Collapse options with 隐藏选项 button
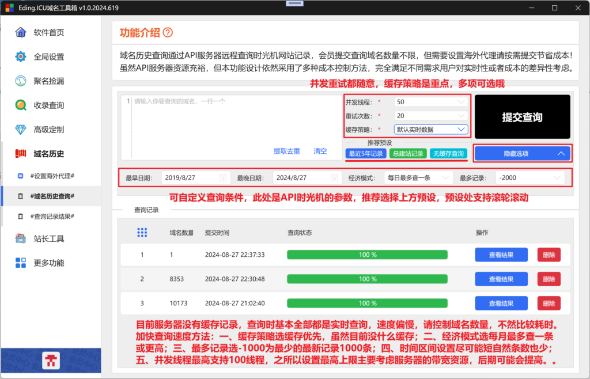 click(522, 153)
